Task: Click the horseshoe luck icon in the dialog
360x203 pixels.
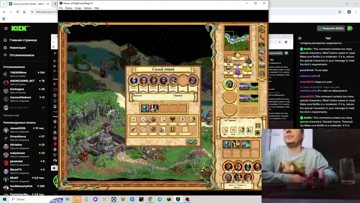Action: pos(172,129)
